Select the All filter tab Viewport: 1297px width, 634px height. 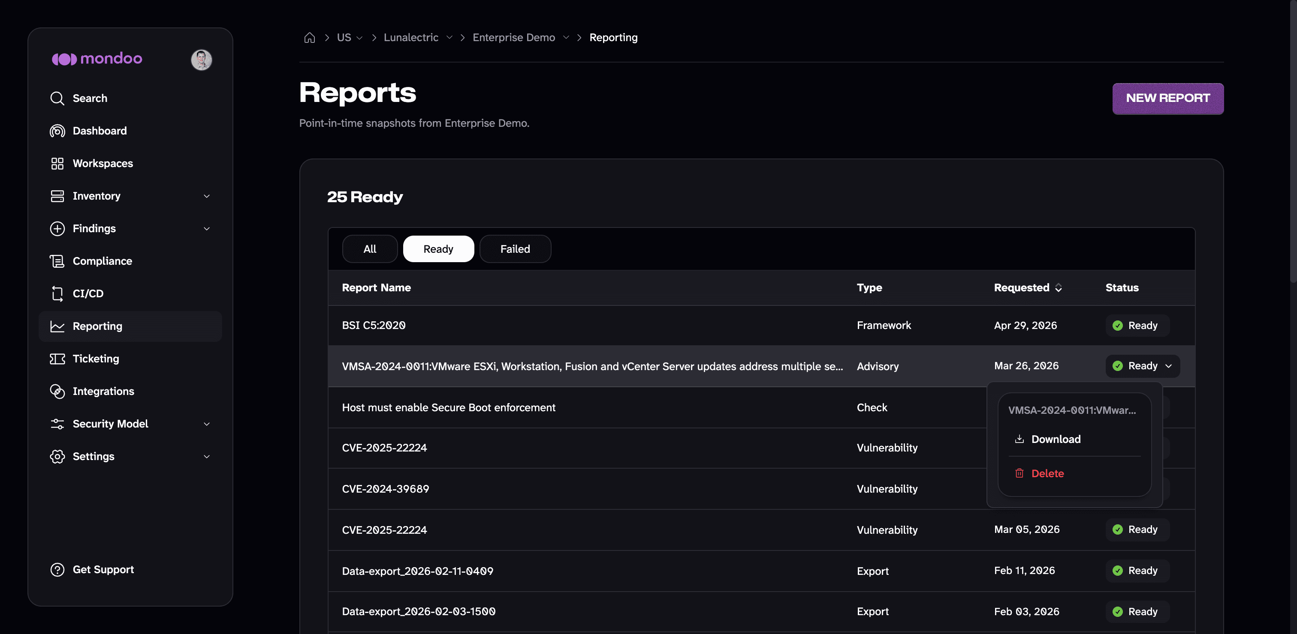370,249
